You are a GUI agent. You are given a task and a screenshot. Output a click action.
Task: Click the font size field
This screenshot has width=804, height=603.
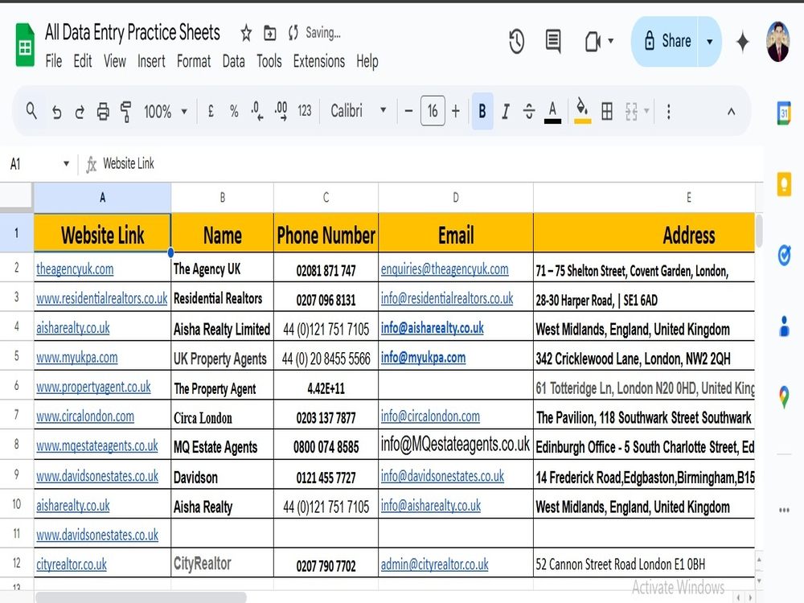[433, 111]
